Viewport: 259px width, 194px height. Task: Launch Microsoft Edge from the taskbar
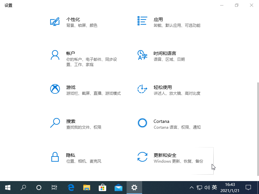[x=71, y=188]
